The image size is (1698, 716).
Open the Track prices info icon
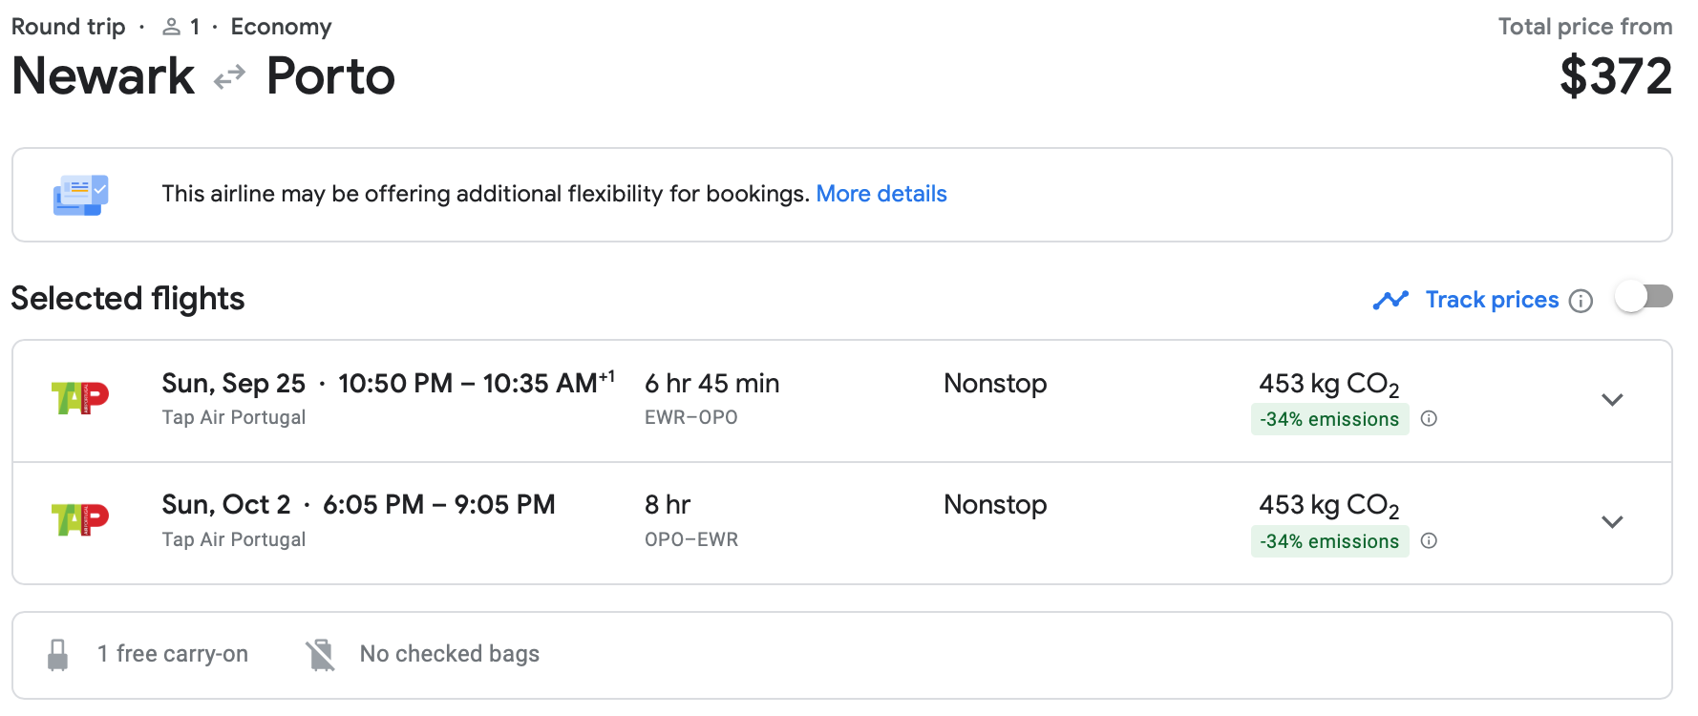pos(1581,301)
